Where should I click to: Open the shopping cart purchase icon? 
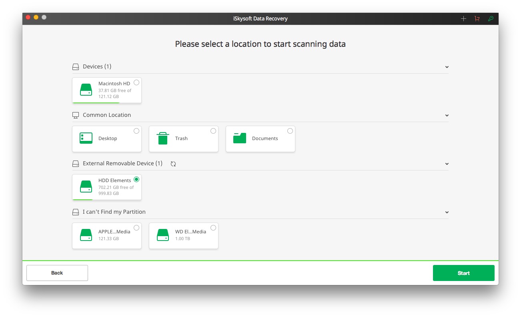(x=477, y=19)
